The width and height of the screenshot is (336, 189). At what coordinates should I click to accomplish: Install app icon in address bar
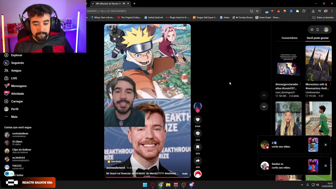click(251, 11)
